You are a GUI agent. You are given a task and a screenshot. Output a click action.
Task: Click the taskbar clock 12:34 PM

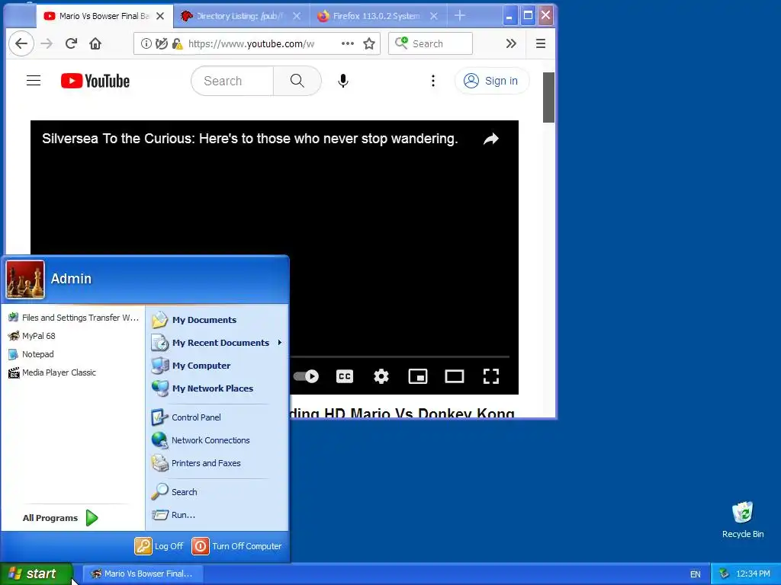[x=753, y=574]
